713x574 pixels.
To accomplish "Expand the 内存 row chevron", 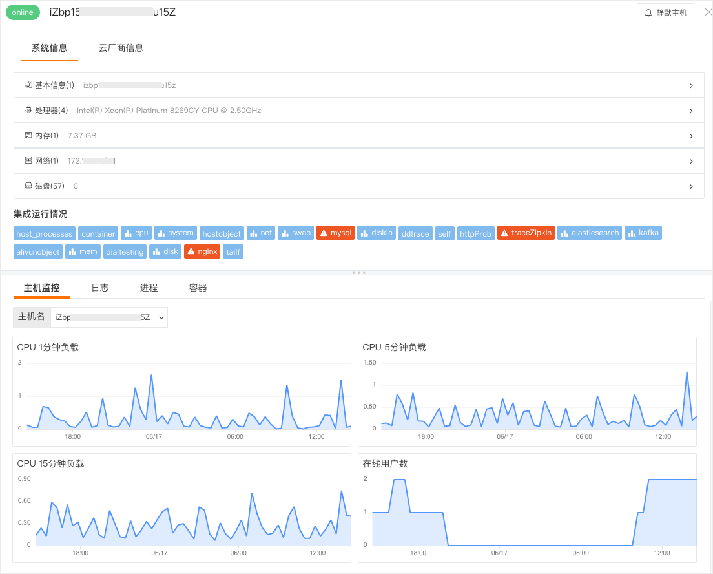I will point(691,136).
